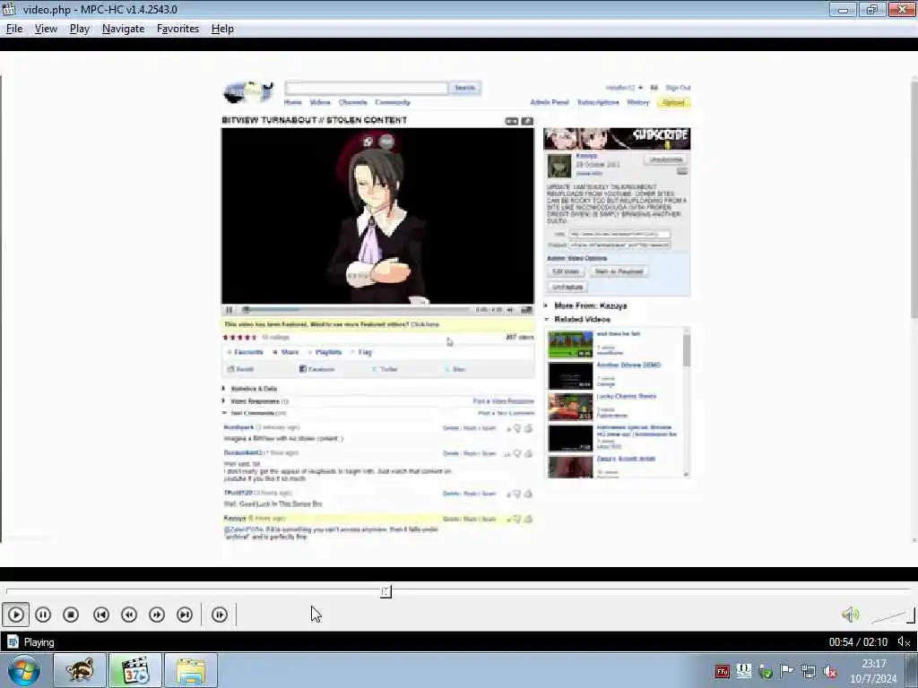Viewport: 918px width, 688px height.
Task: Click the Share action under the video
Action: coord(286,352)
